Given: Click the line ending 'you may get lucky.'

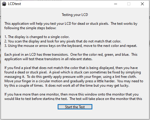Looking at the screenshot, I should [x=67, y=86].
